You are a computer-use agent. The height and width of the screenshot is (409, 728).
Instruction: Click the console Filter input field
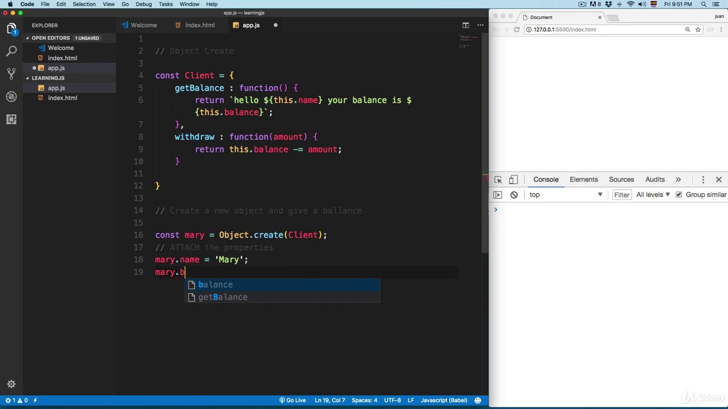pos(622,195)
